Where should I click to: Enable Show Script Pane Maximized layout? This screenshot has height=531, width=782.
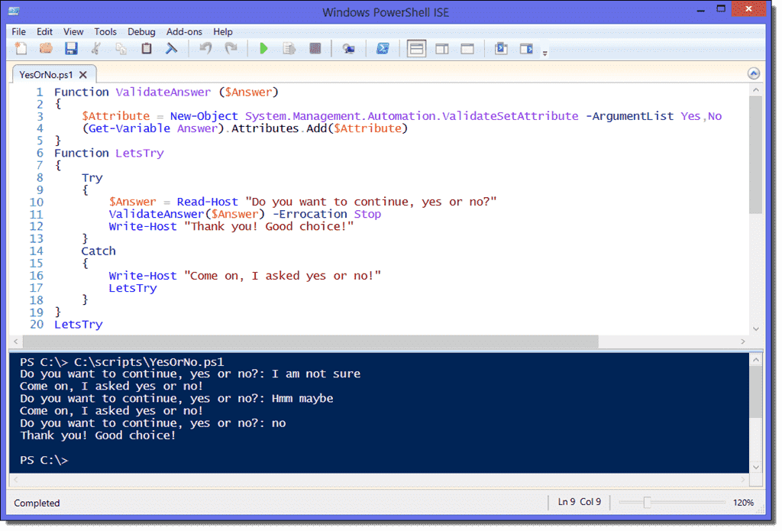467,48
